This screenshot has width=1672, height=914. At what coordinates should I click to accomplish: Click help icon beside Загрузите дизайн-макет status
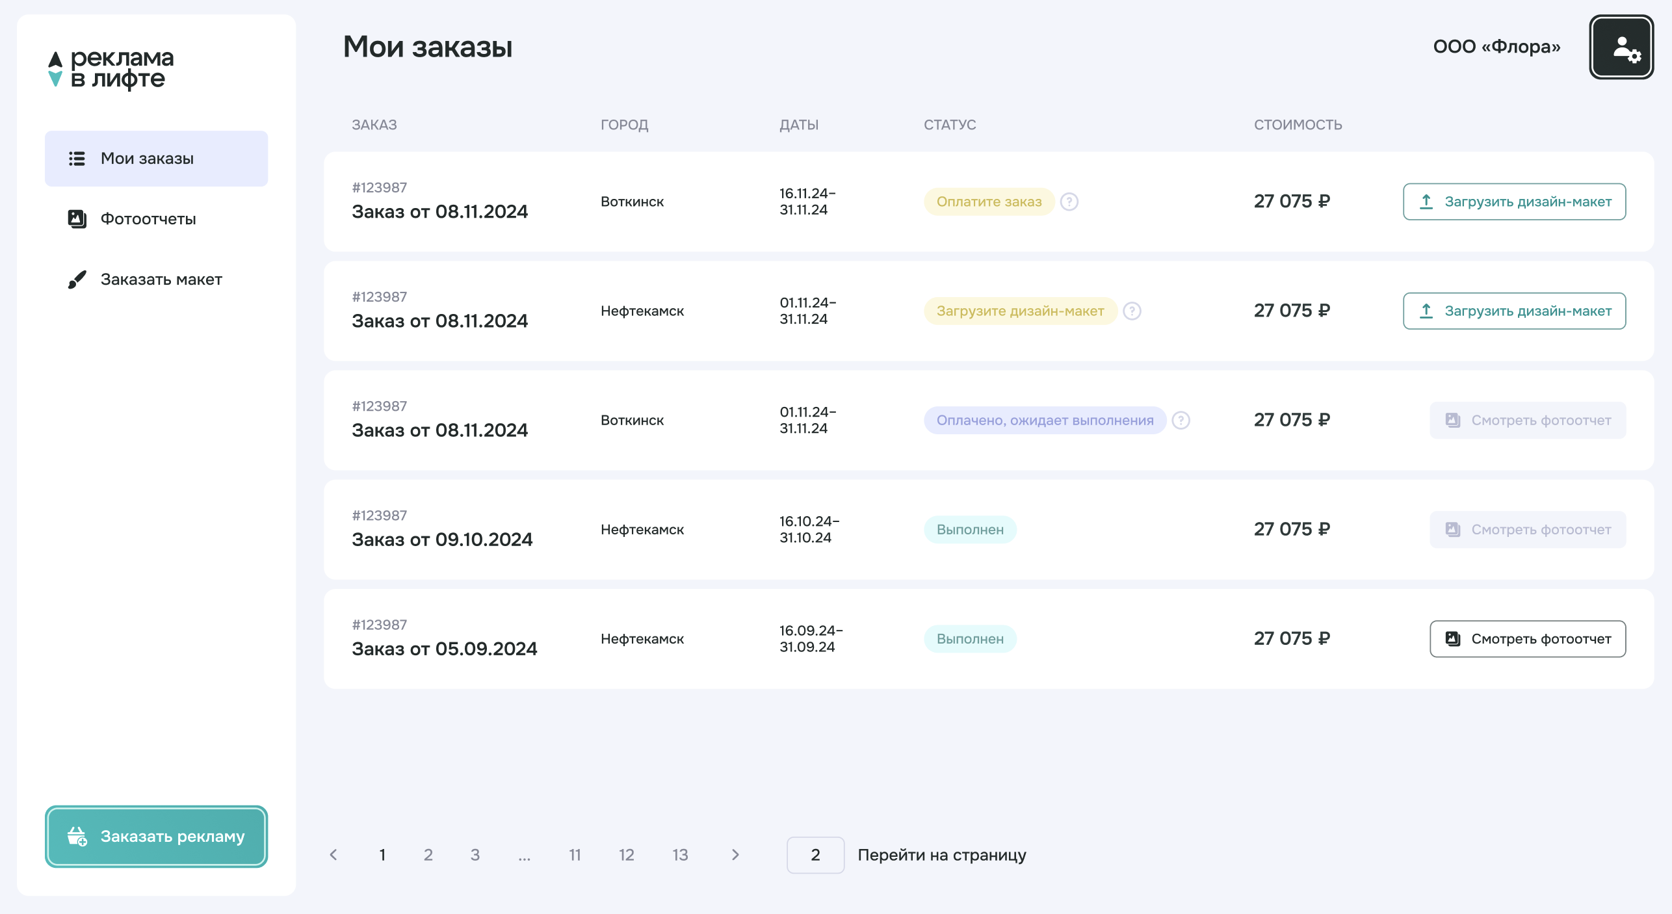(1132, 311)
